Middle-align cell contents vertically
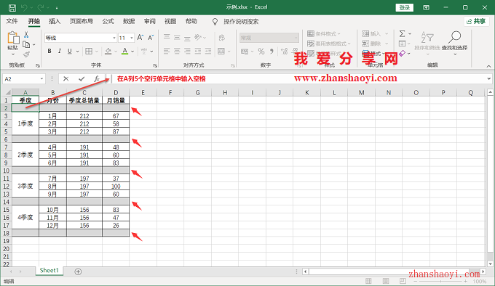Screen dimensions: 495x286 177,38
